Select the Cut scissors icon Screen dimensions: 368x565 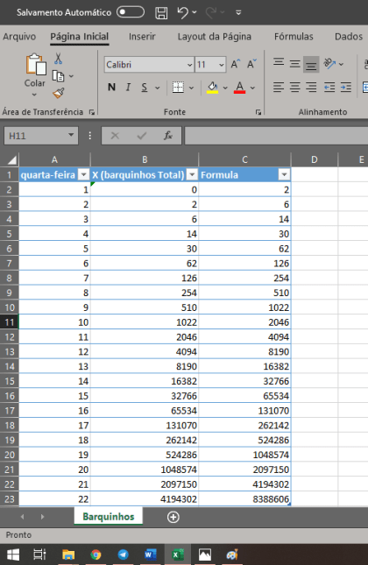(58, 59)
